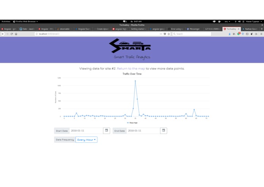Screen dimensions: 264x187
Task: Switch to the 'angular-goog' tab
Action: [157, 29]
